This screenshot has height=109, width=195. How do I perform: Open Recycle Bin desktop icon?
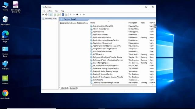5,21
